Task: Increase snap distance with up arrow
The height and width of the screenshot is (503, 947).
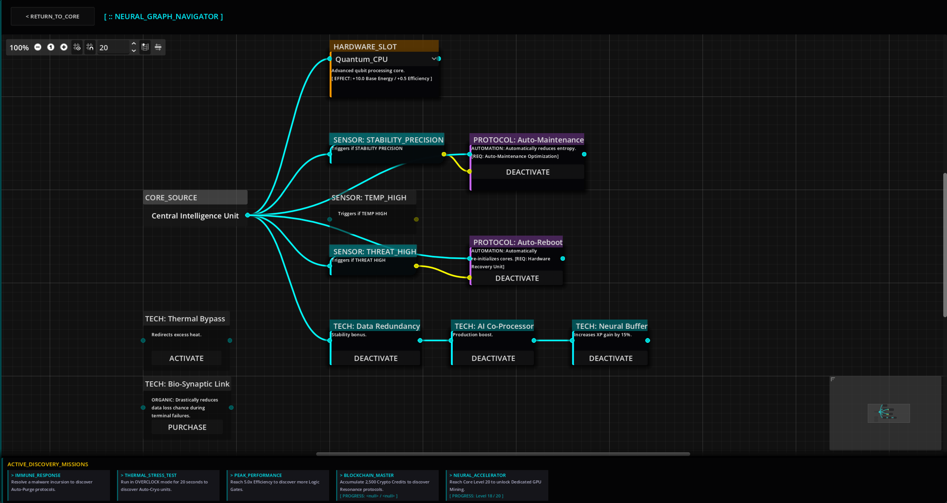Action: tap(134, 44)
